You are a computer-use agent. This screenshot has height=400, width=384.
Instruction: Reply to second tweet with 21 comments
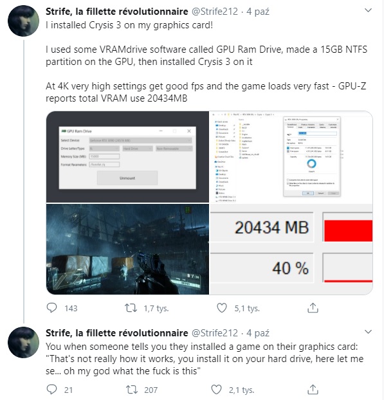point(52,390)
